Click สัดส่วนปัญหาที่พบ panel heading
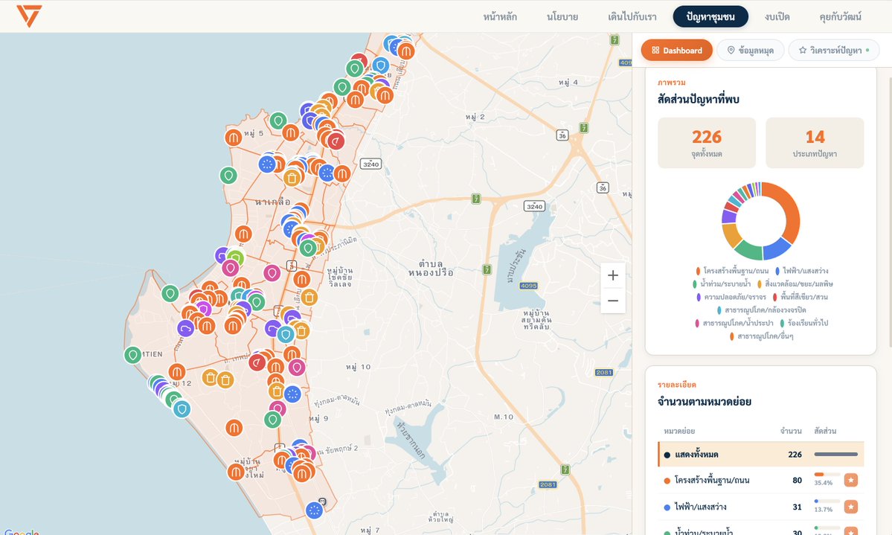Viewport: 892px width, 535px height. [x=698, y=99]
